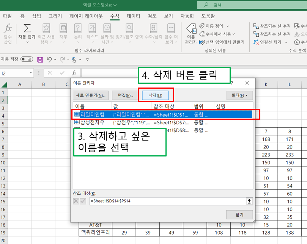Switch to the 홈 tab
Viewport: 307px width, 244px height.
point(22,16)
